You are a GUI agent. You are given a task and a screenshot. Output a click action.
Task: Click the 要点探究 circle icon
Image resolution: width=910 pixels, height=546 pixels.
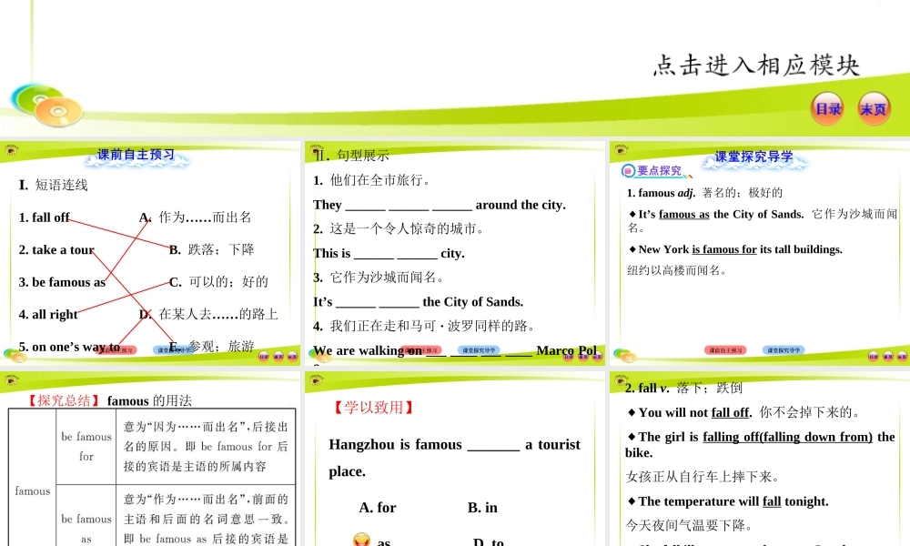pos(628,170)
